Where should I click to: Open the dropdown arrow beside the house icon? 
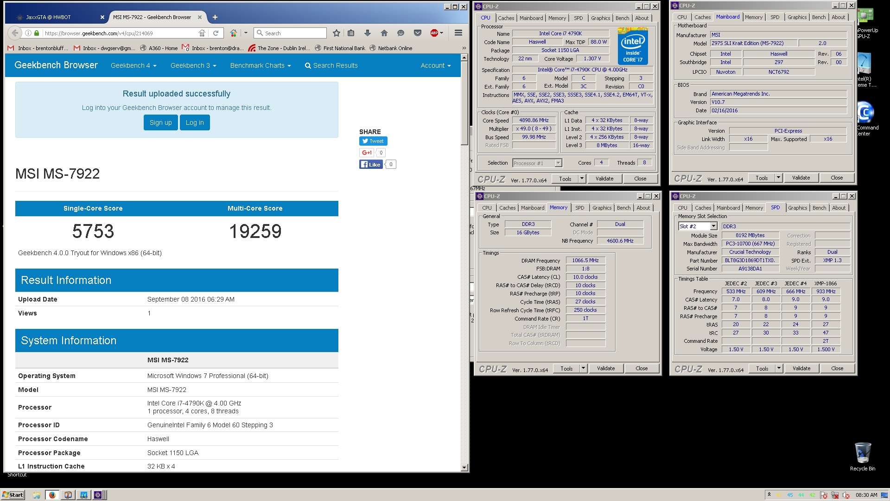246,33
